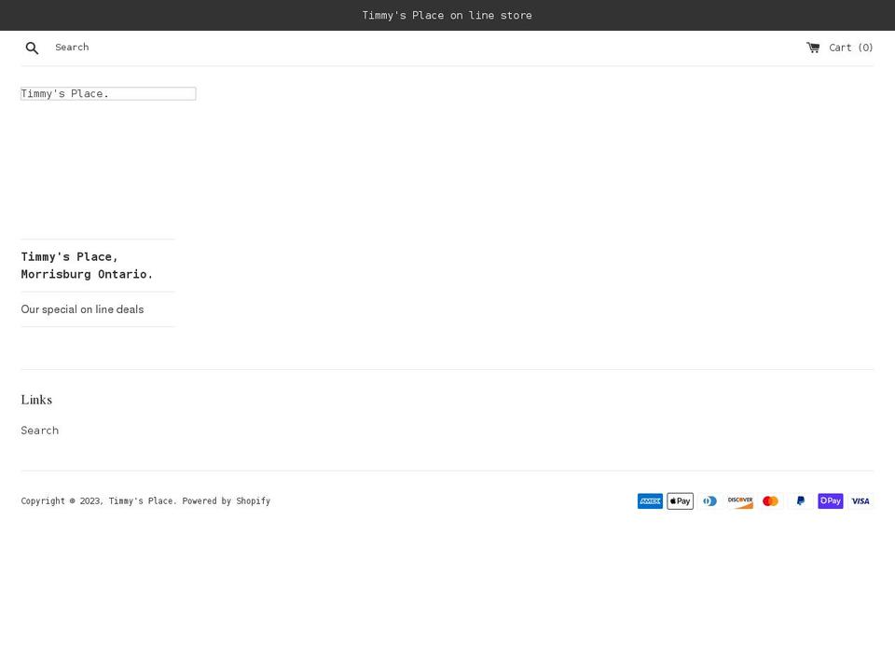The height and width of the screenshot is (671, 895).
Task: Click the Discover payment icon
Action: tap(740, 501)
